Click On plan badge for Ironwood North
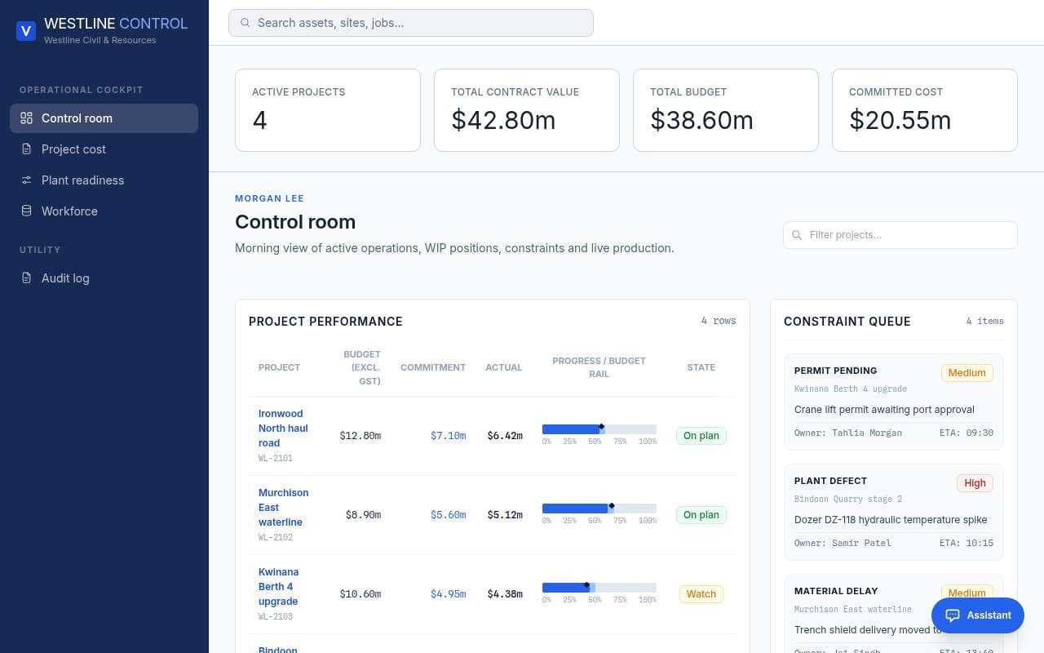This screenshot has height=653, width=1044. [701, 436]
